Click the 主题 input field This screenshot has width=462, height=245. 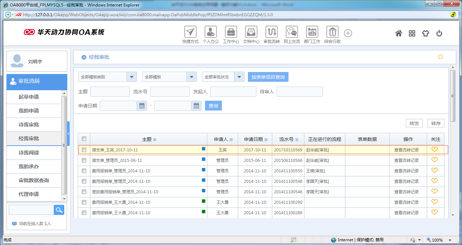(110, 92)
